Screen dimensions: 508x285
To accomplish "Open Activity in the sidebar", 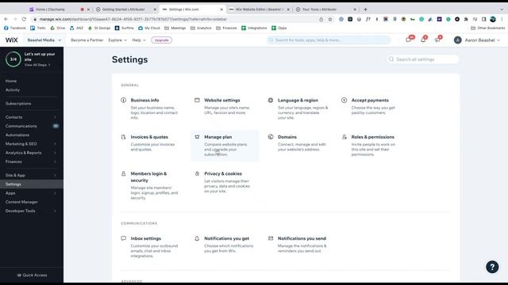I will click(x=13, y=89).
